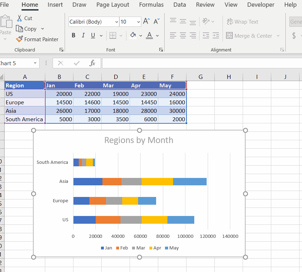Image resolution: width=302 pixels, height=272 pixels.
Task: Toggle Align Left for text
Action: coord(173,35)
